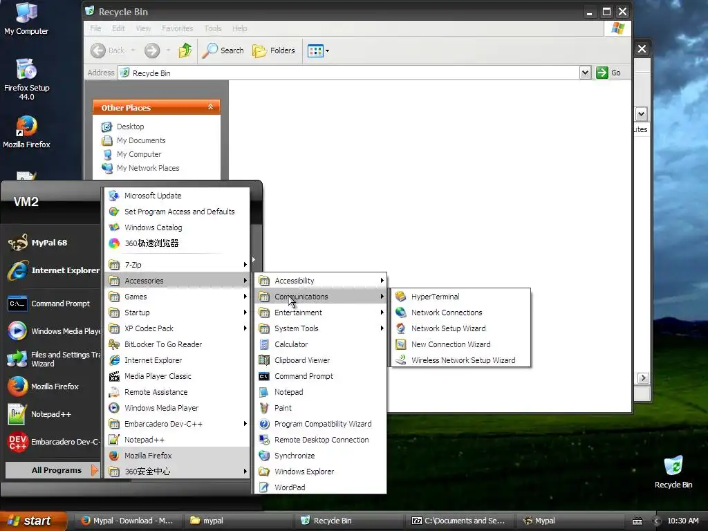Collapse the Other Places panel
The image size is (708, 531).
210,107
